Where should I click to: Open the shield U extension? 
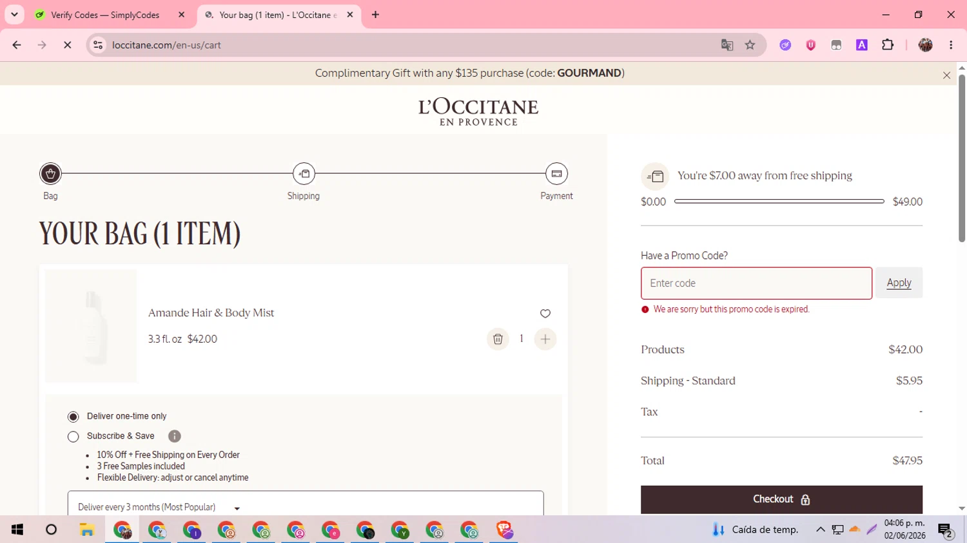point(811,45)
